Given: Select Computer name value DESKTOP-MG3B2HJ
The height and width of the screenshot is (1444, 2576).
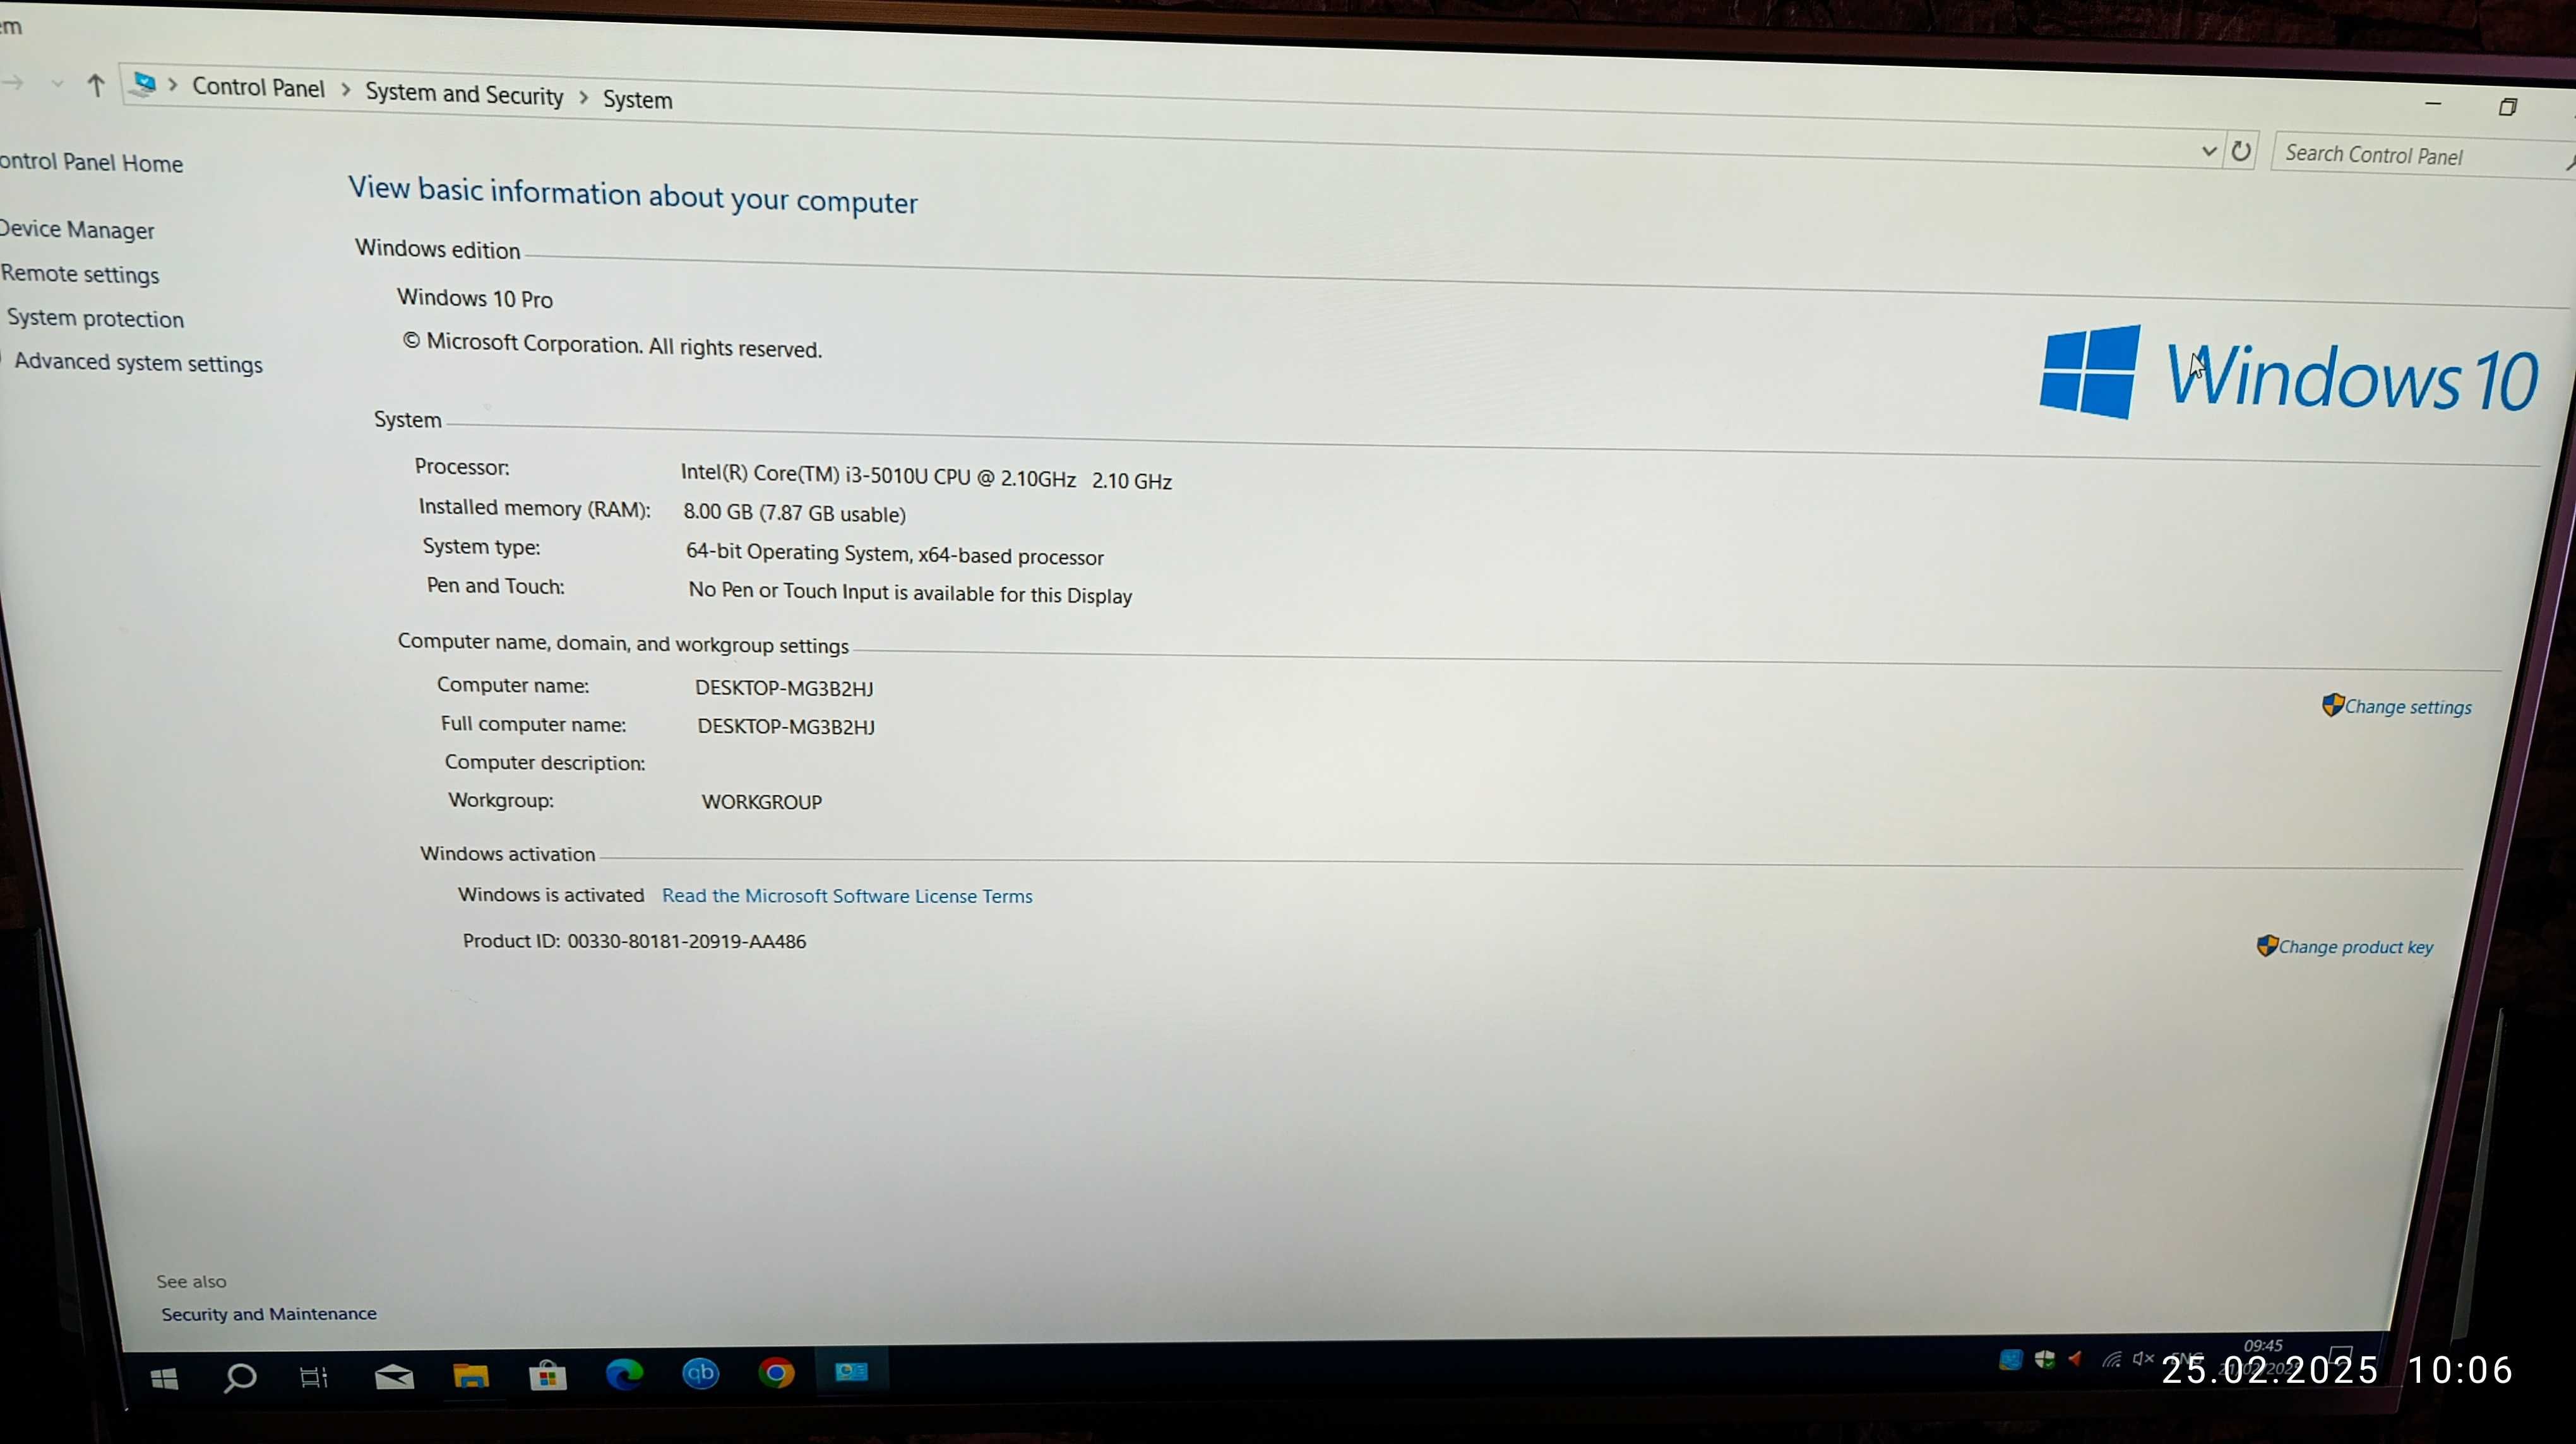Looking at the screenshot, I should (784, 687).
